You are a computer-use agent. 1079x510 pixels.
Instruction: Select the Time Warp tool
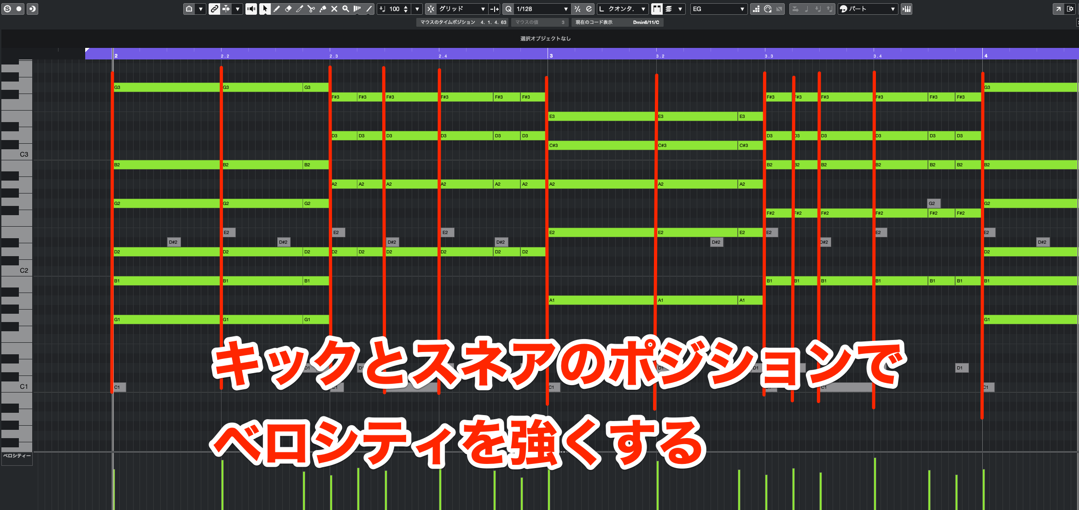coord(357,9)
